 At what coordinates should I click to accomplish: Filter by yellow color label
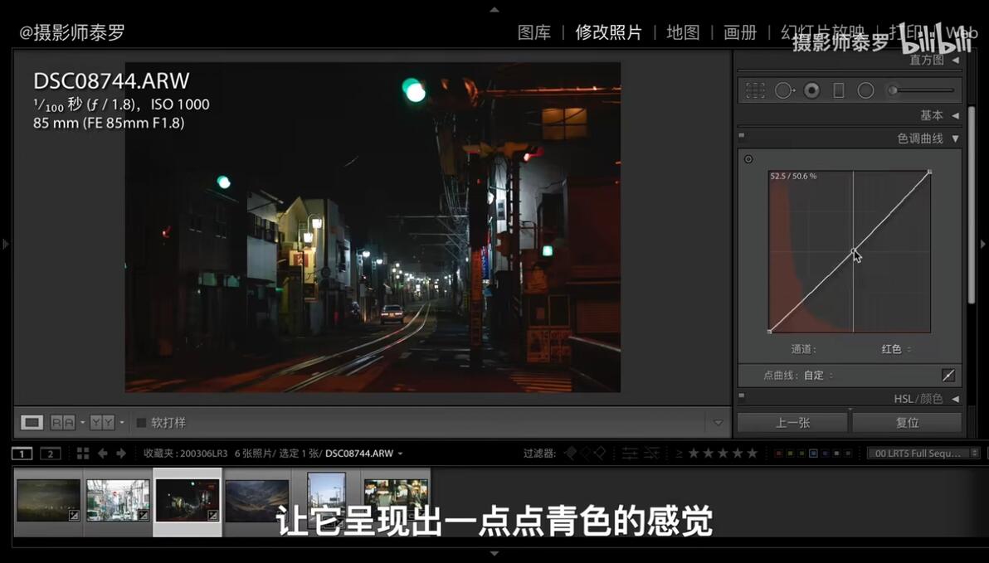click(x=790, y=454)
